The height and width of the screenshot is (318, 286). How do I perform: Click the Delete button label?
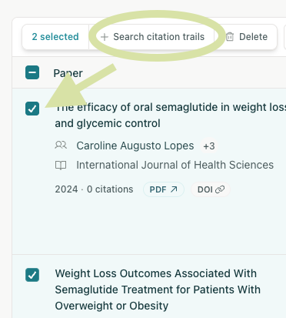(x=253, y=37)
